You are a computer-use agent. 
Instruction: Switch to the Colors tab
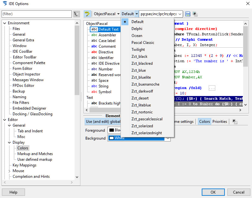pyautogui.click(x=205, y=122)
